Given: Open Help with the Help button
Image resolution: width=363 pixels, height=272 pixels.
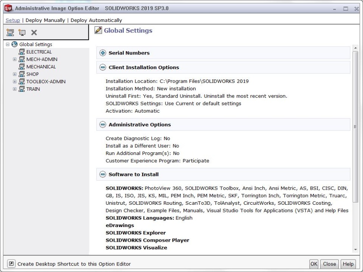Looking at the screenshot, I should coord(348,264).
